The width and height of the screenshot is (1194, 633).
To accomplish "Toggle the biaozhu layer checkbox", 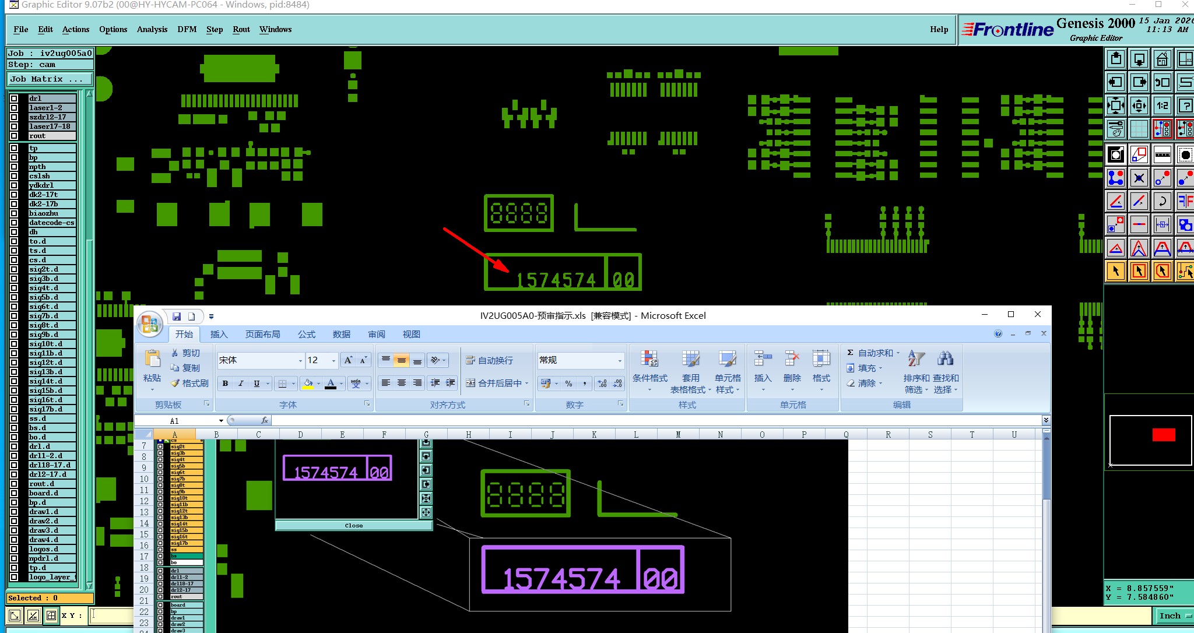I will (x=14, y=213).
